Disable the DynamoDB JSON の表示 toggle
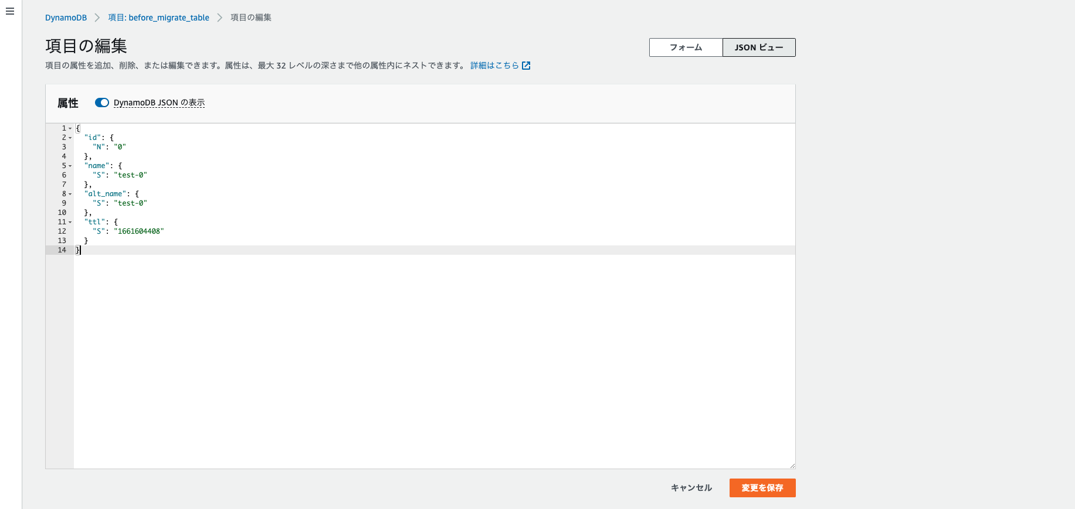 coord(101,102)
